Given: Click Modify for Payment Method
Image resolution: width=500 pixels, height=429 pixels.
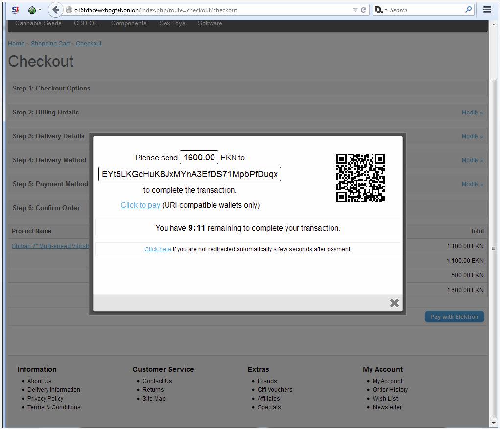Looking at the screenshot, I should click(x=472, y=184).
